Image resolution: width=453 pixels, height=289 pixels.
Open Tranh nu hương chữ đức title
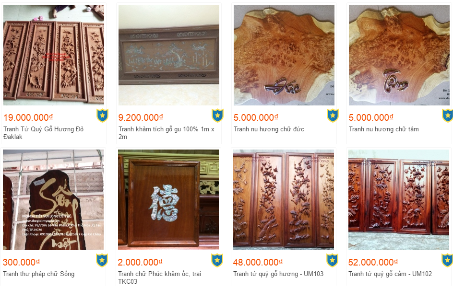(269, 129)
